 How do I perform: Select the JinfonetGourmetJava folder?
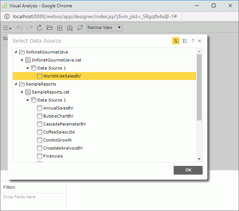(46, 52)
